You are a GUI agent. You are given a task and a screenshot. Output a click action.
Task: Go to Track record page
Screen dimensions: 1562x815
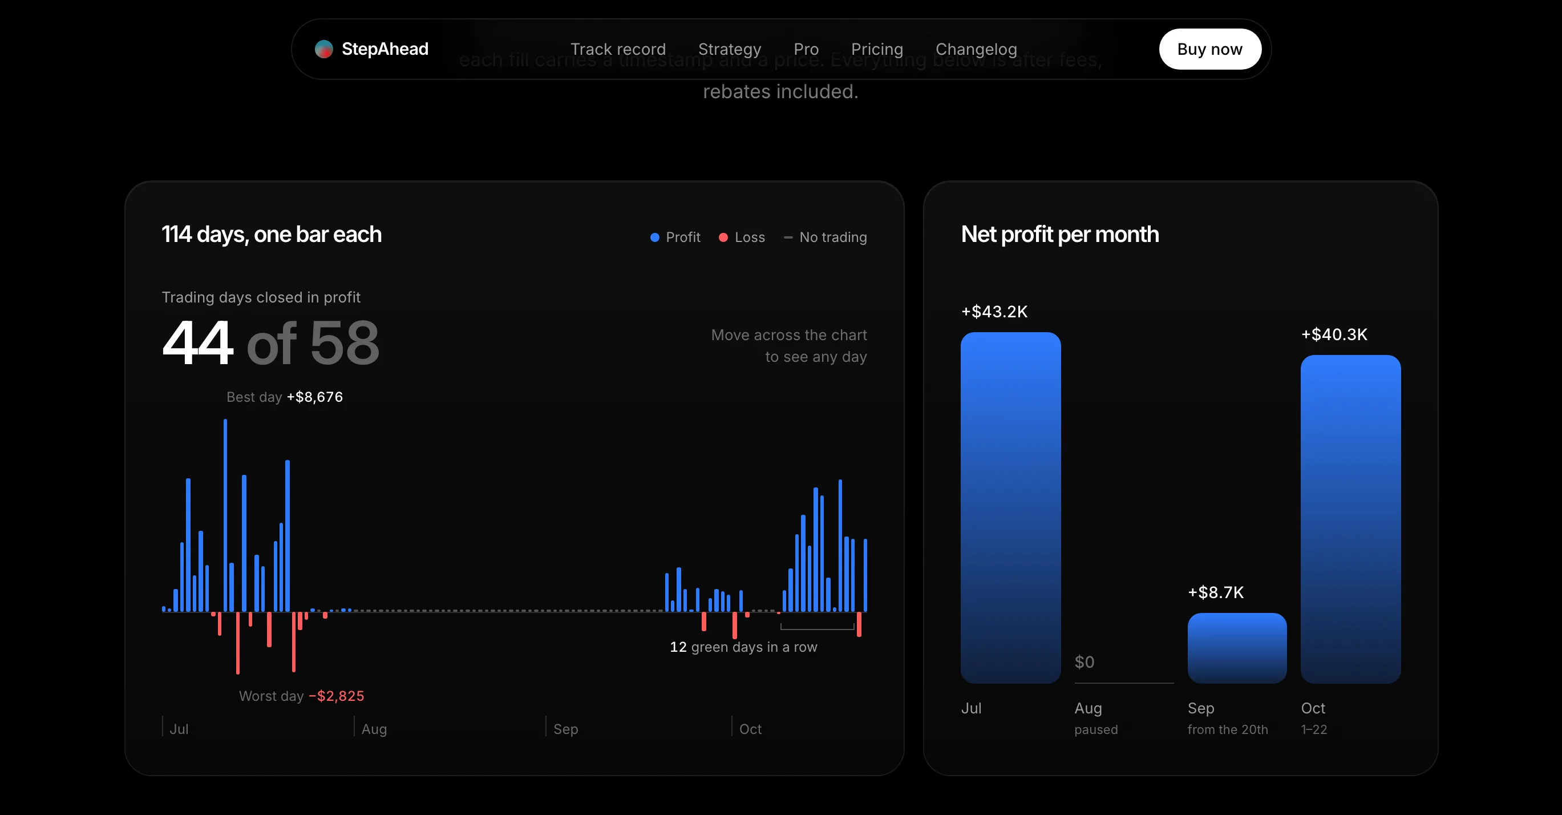(x=618, y=49)
